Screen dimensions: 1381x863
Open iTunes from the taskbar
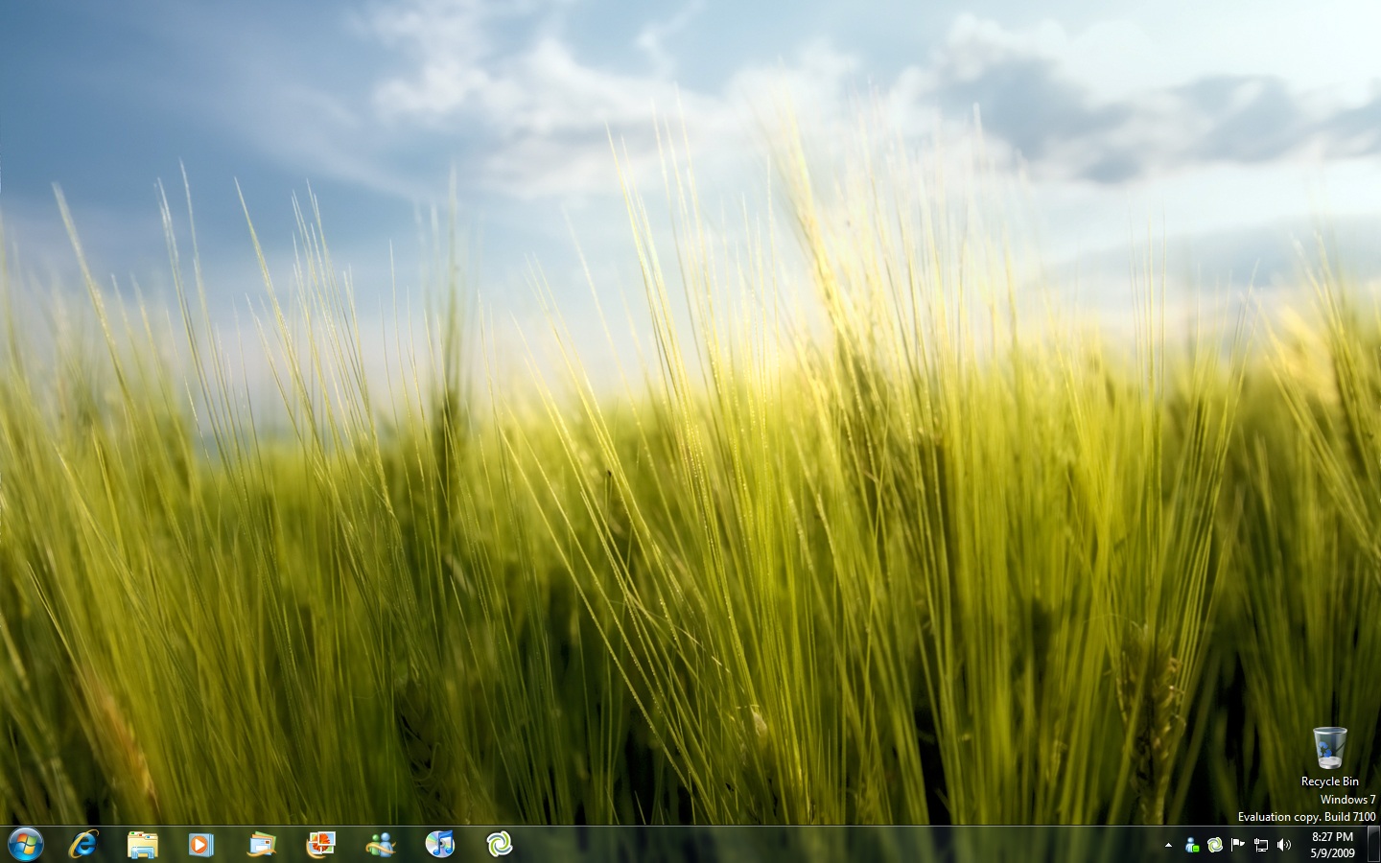440,845
